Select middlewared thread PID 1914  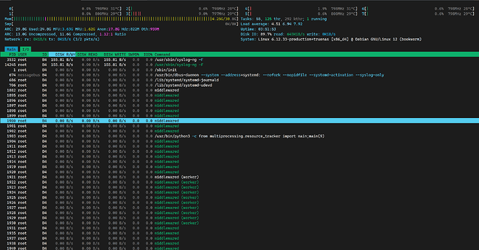239,162
